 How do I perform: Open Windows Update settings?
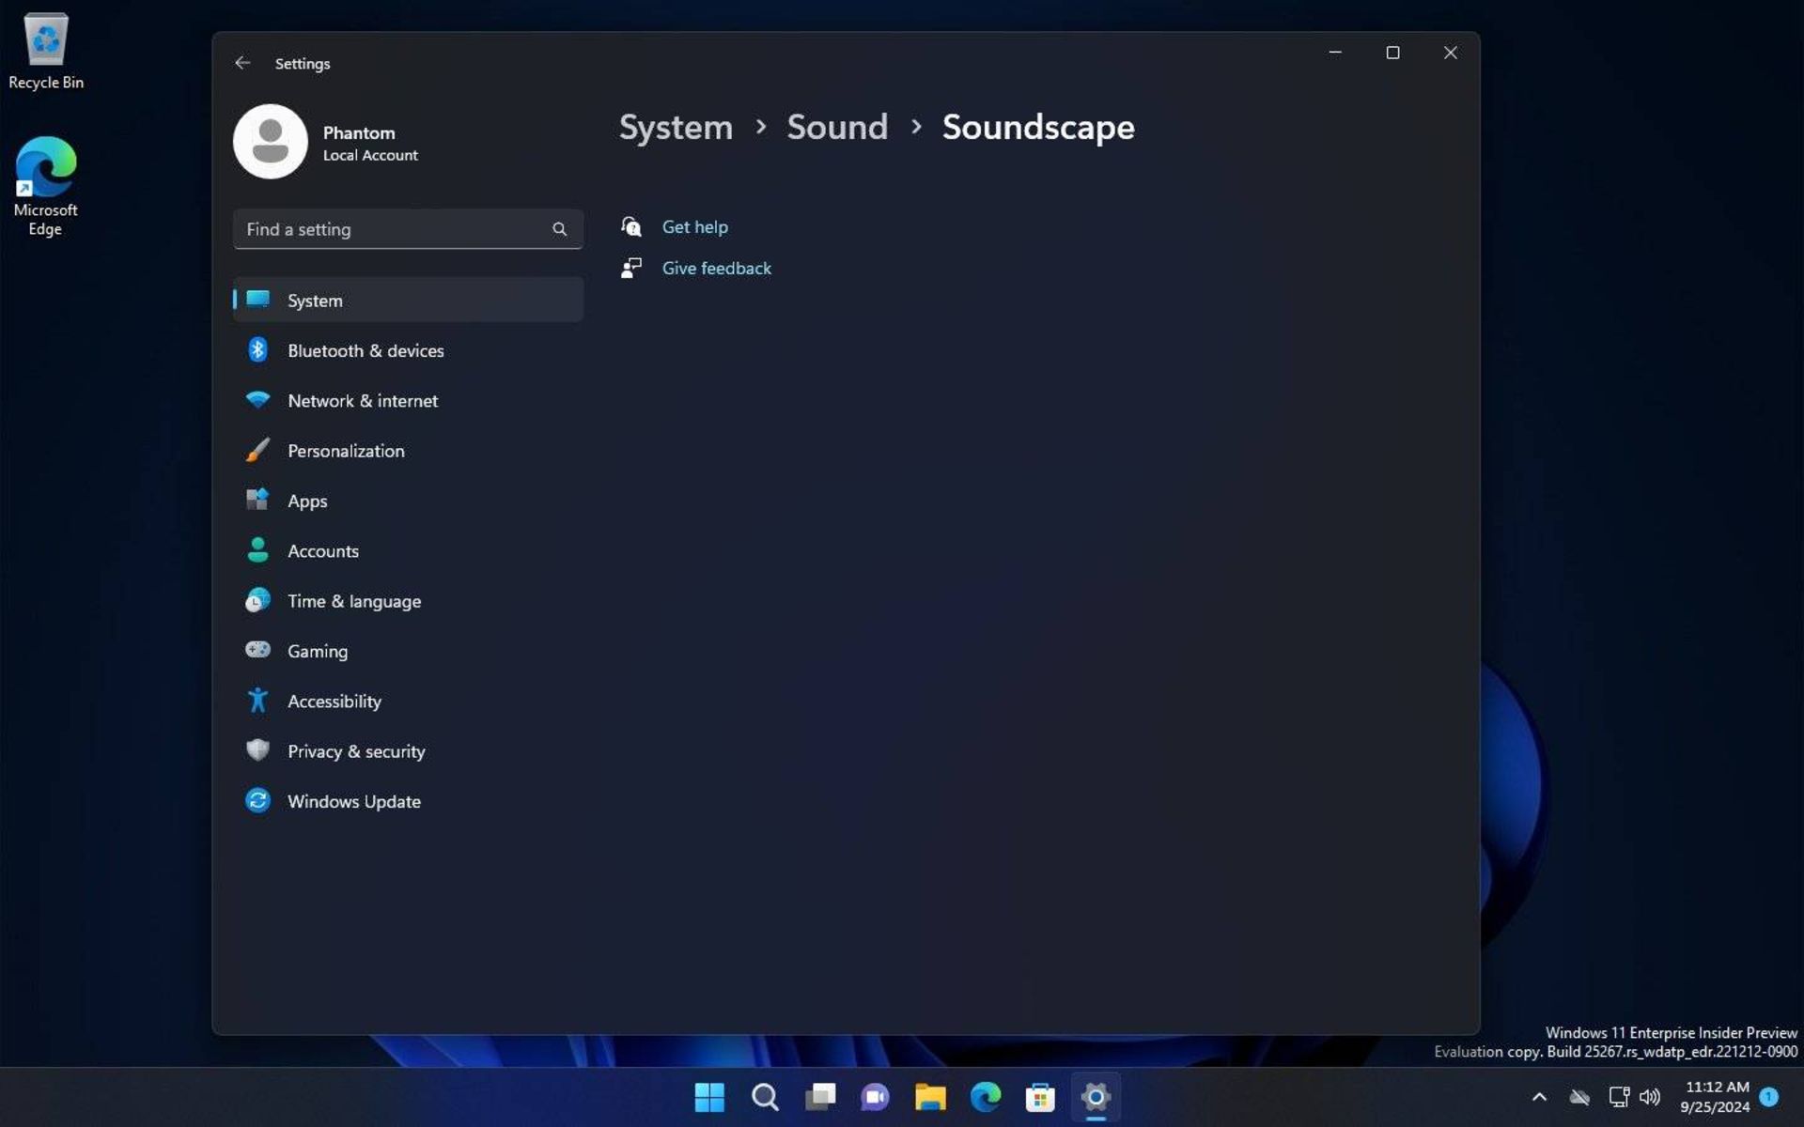click(x=353, y=801)
